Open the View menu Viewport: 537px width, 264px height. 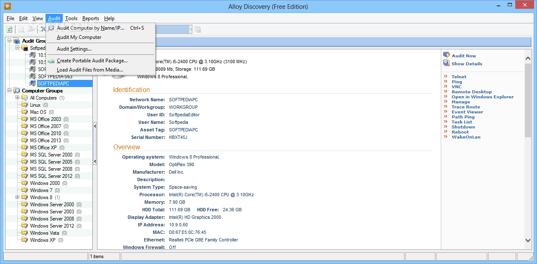[38, 18]
